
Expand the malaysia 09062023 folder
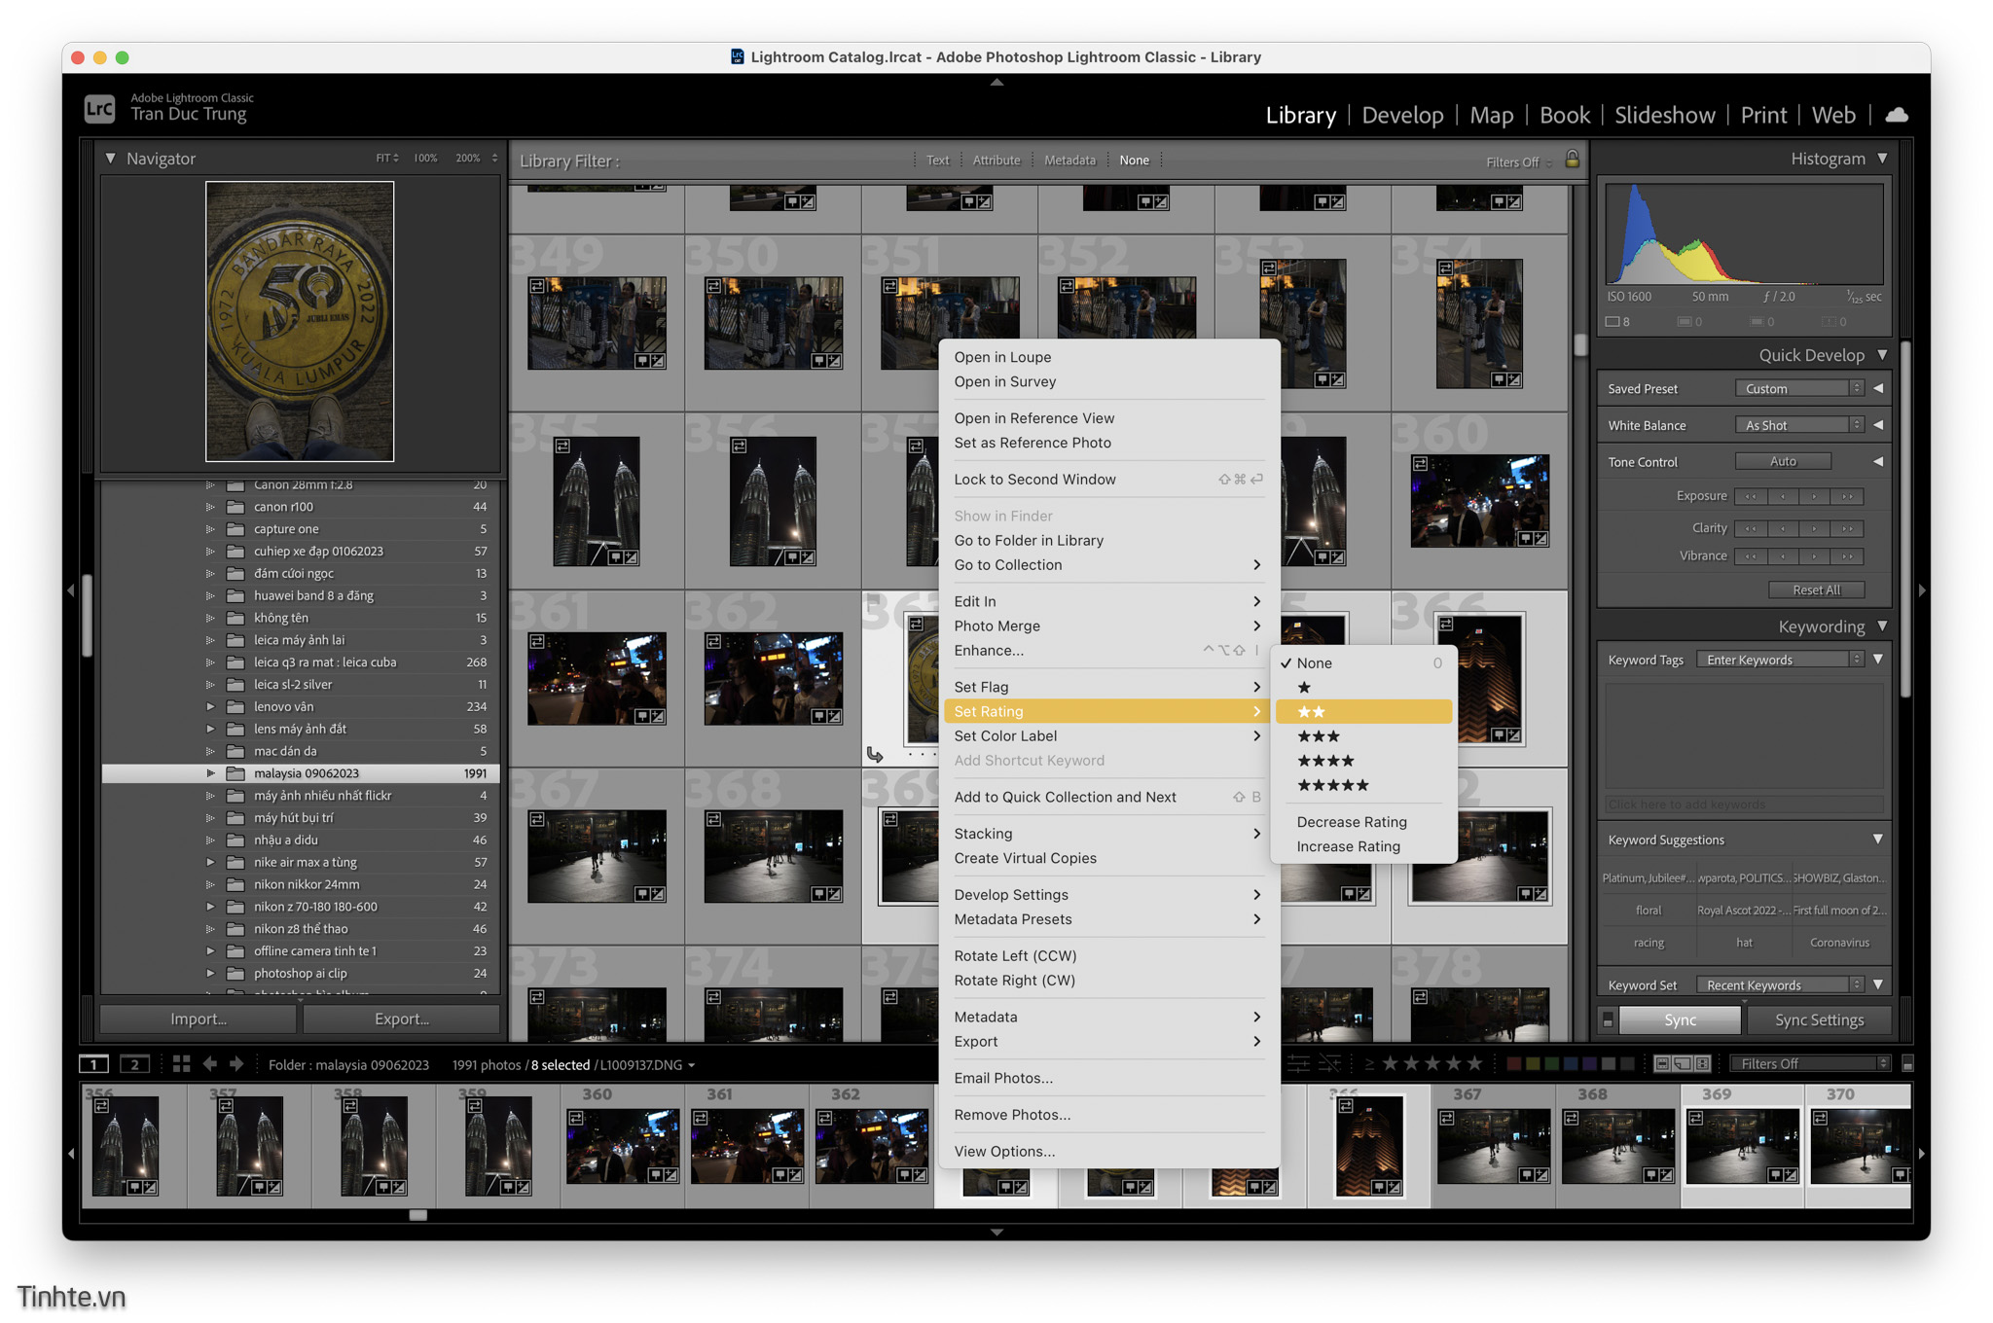[210, 773]
